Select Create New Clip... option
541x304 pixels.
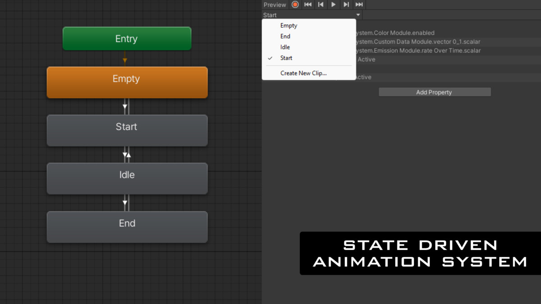pyautogui.click(x=309, y=73)
